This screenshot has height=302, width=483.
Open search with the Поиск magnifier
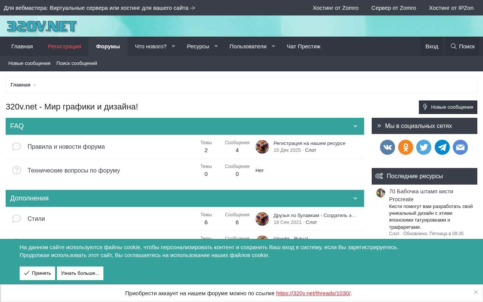[463, 46]
